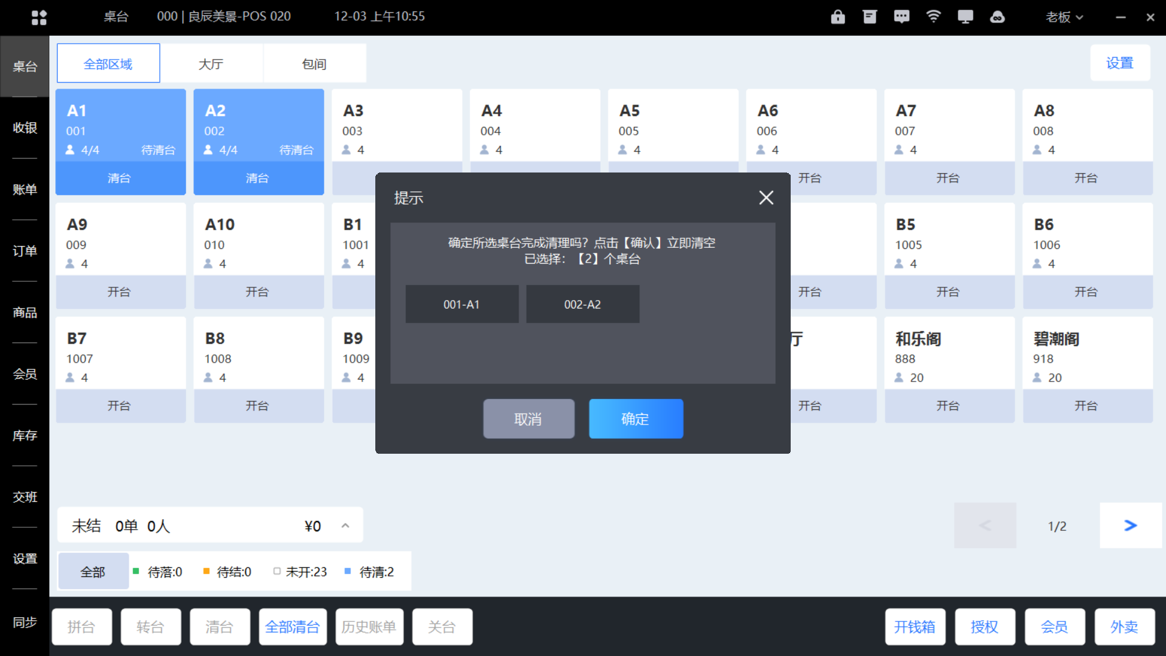The width and height of the screenshot is (1166, 656).
Task: Open 收银 in the sidebar
Action: pos(25,128)
